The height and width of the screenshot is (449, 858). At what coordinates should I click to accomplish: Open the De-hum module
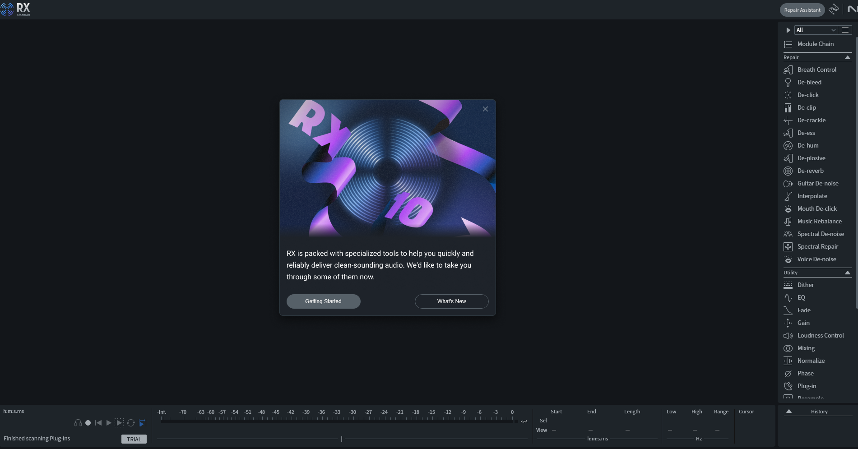816,145
